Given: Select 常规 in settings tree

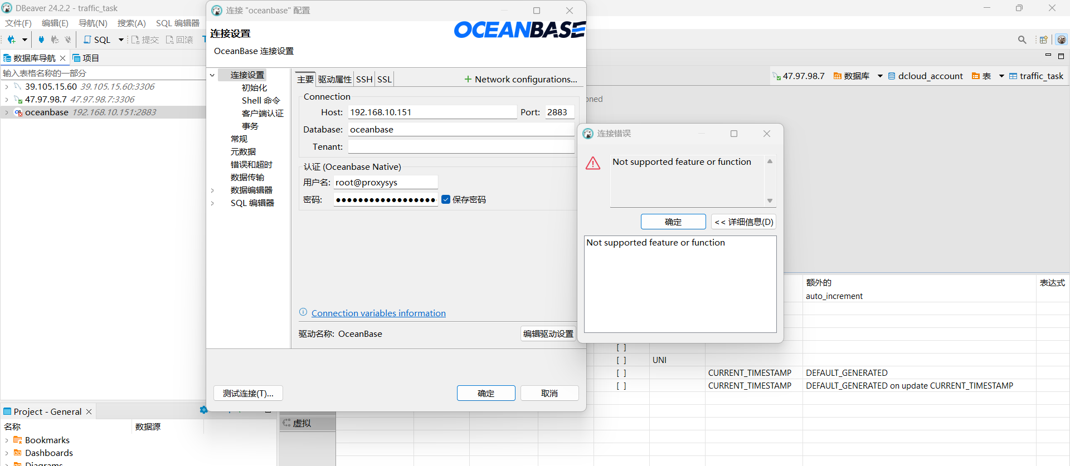Looking at the screenshot, I should tap(239, 139).
